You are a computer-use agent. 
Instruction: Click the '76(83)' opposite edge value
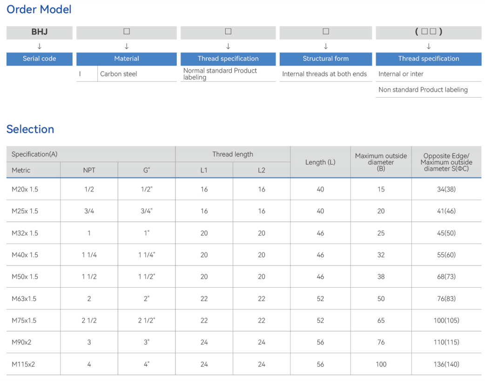click(x=446, y=299)
